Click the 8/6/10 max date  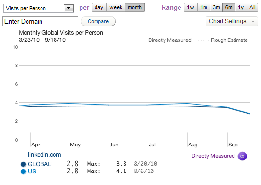click(x=144, y=171)
